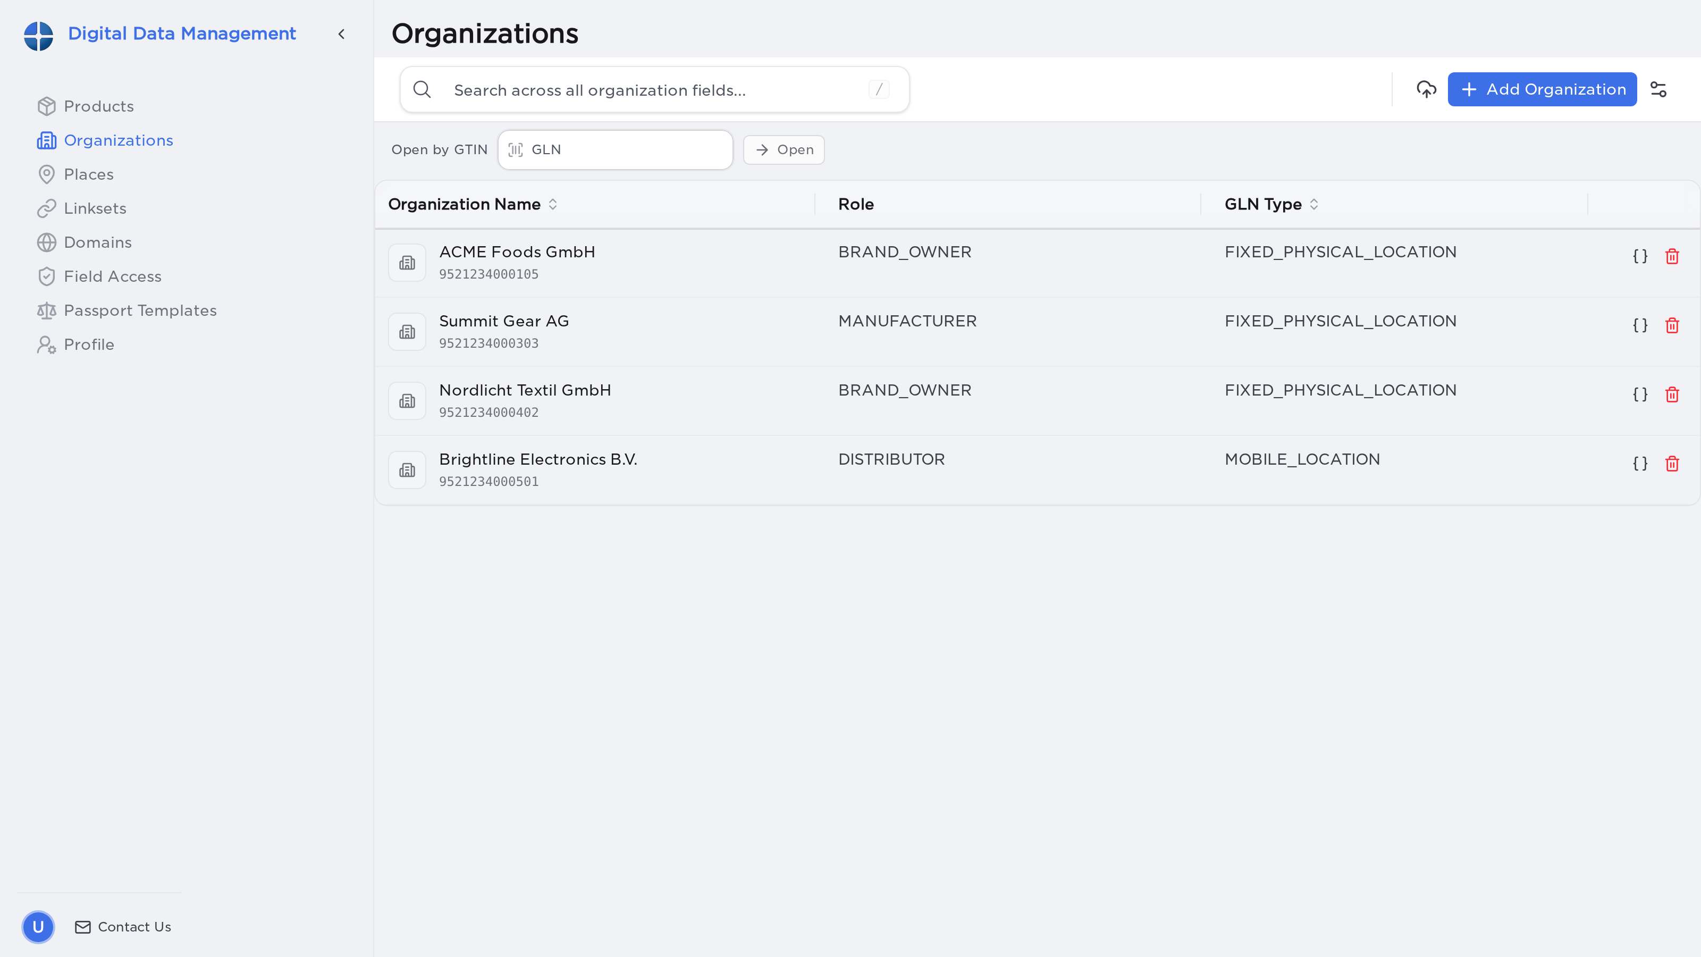Click GLN 9521234000105

pos(489,274)
